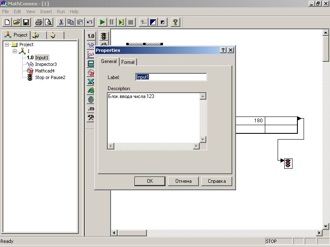Image resolution: width=330 pixels, height=247 pixels.
Task: Click the Open file folder icon
Action: tap(16, 22)
